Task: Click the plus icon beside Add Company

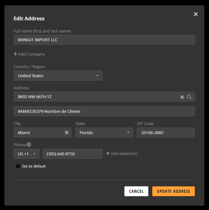Action: [x=15, y=54]
